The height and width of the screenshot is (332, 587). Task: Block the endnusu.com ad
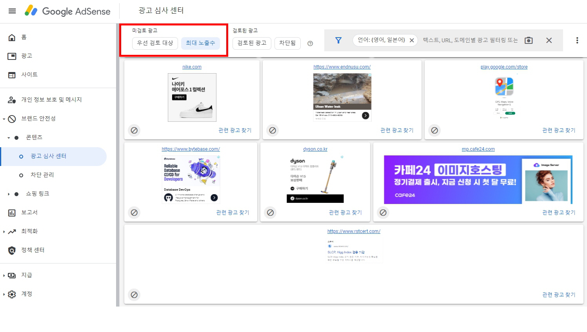pos(273,130)
